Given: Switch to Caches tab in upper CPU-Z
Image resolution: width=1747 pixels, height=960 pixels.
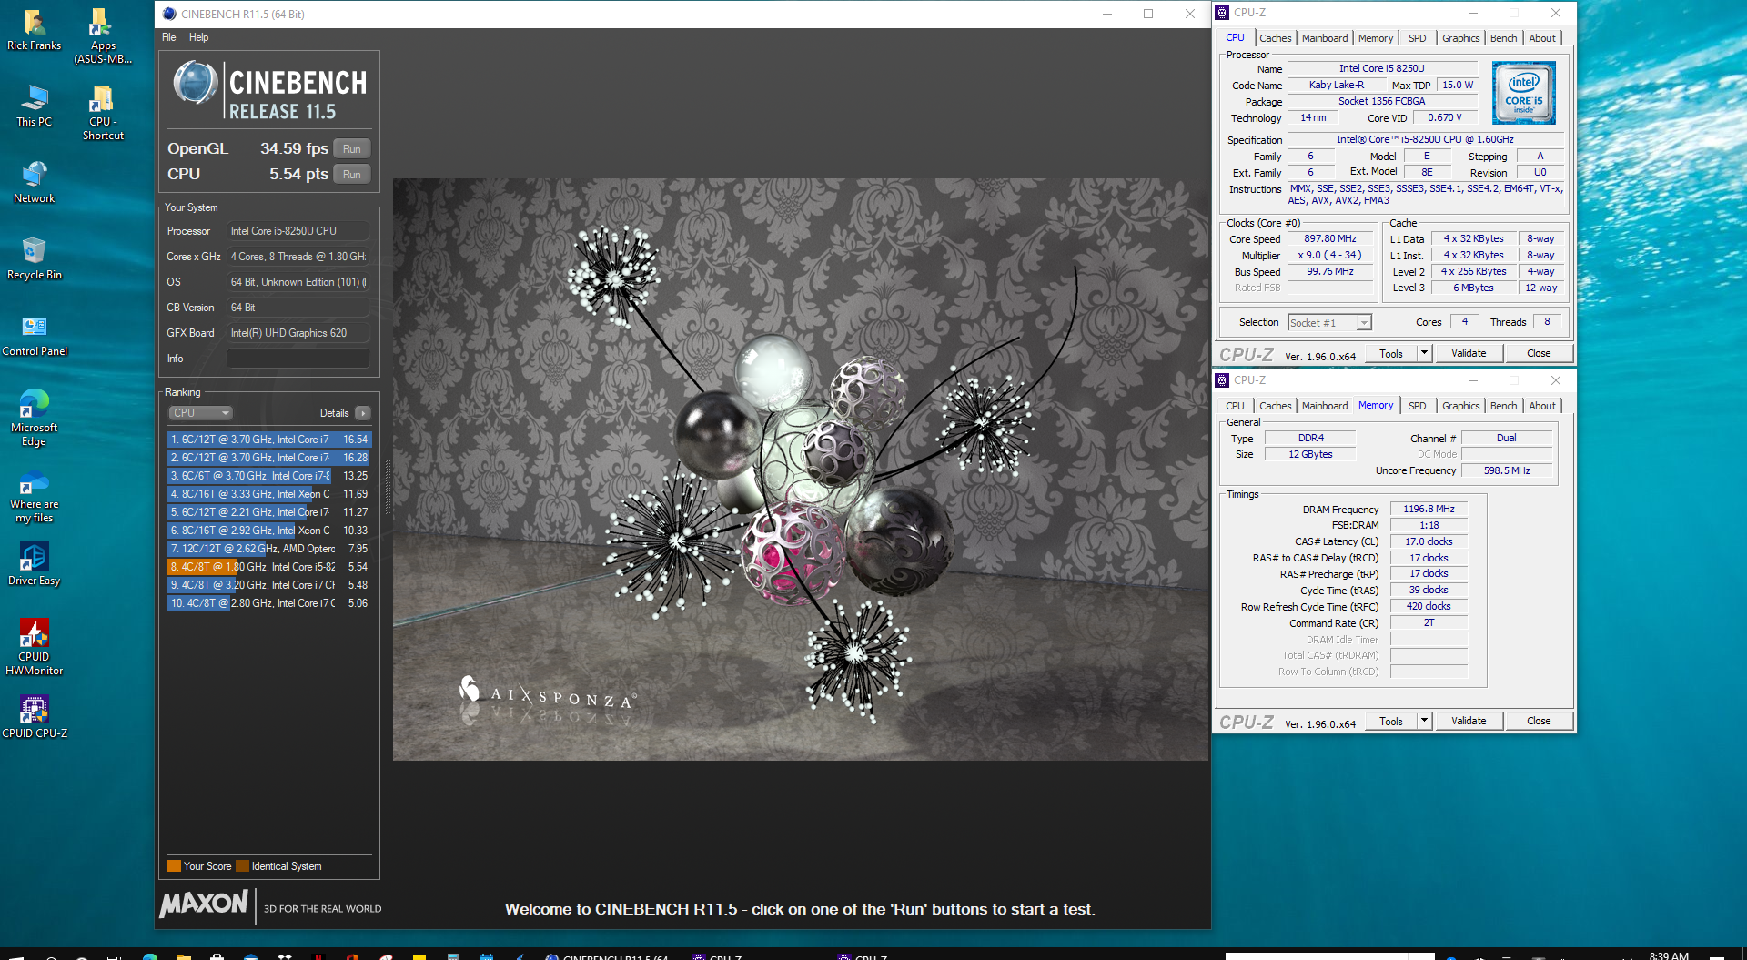Looking at the screenshot, I should point(1275,38).
